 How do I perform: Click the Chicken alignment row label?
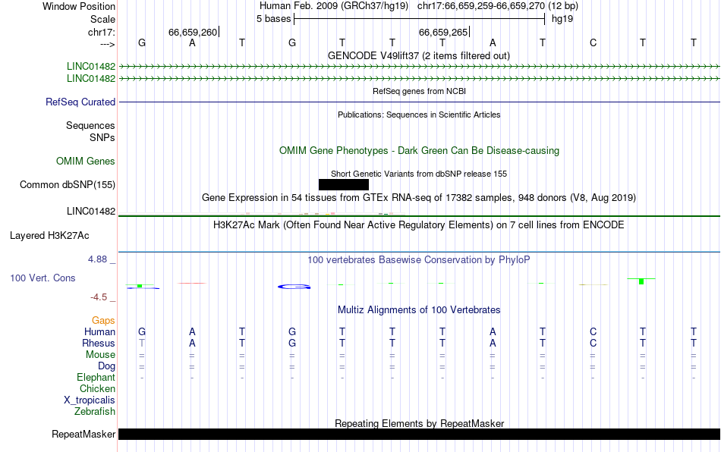97,388
